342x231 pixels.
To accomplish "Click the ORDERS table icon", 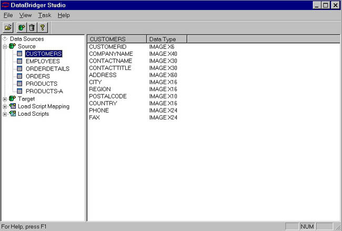I will pos(19,76).
